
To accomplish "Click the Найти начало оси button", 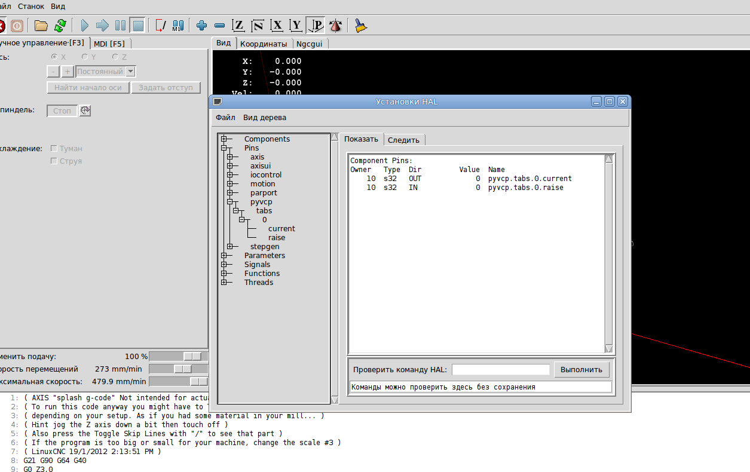I will pyautogui.click(x=88, y=88).
